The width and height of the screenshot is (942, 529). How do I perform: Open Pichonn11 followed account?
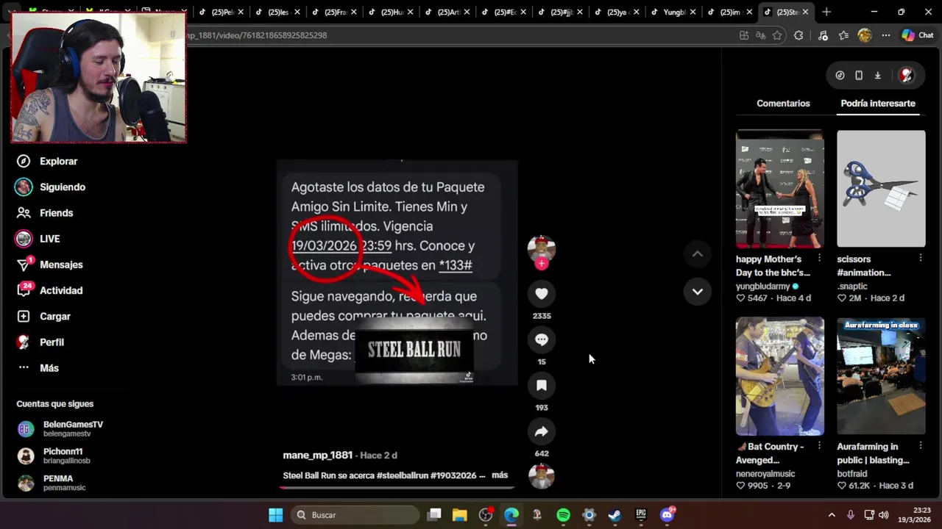point(54,456)
